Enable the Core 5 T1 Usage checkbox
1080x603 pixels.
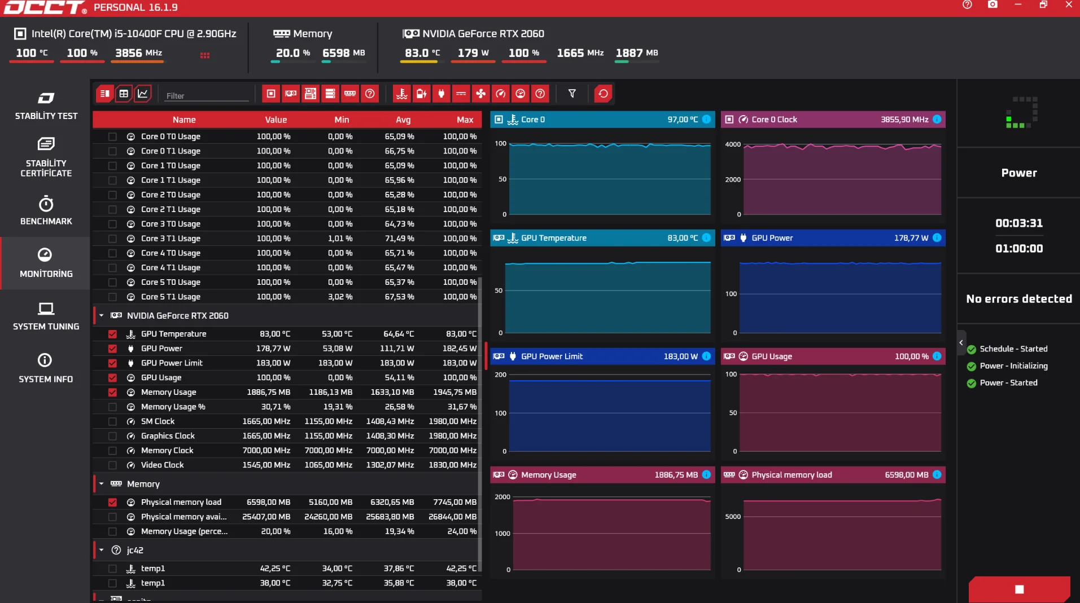tap(112, 297)
